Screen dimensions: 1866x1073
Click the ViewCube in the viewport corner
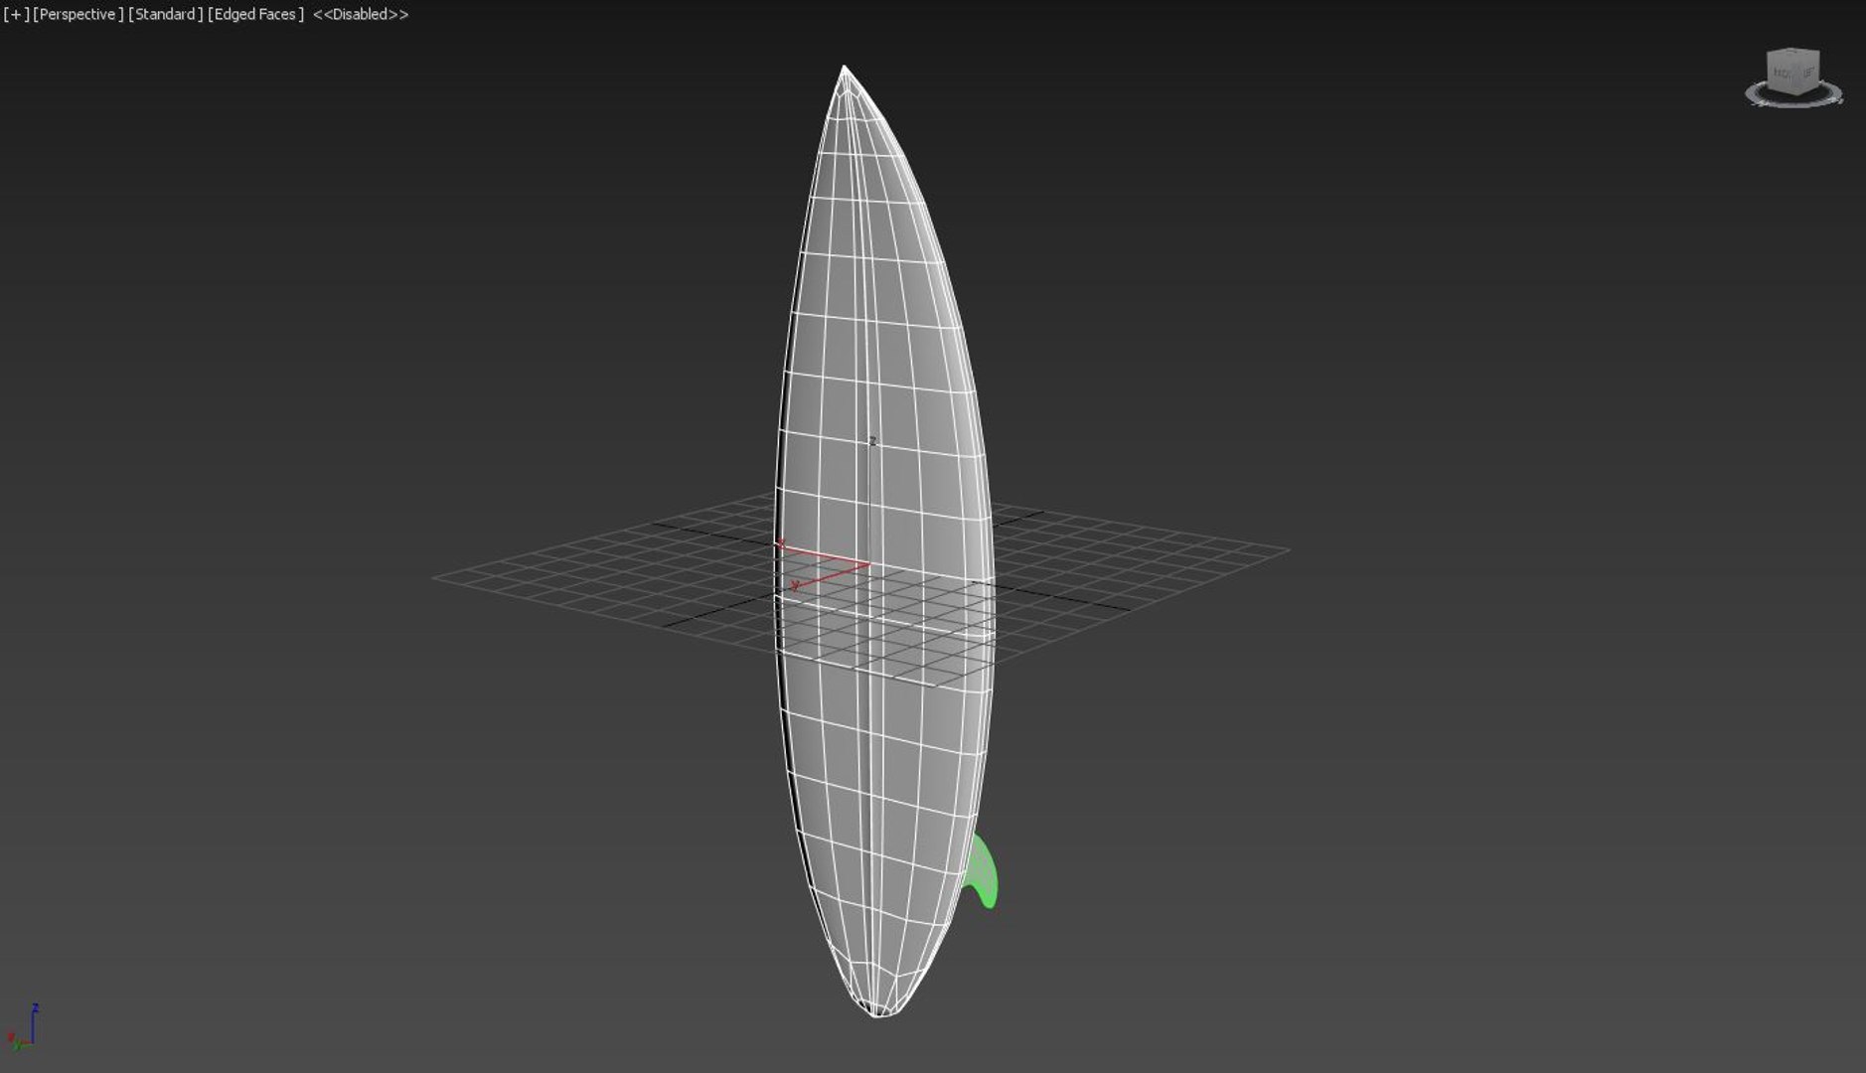[x=1793, y=72]
